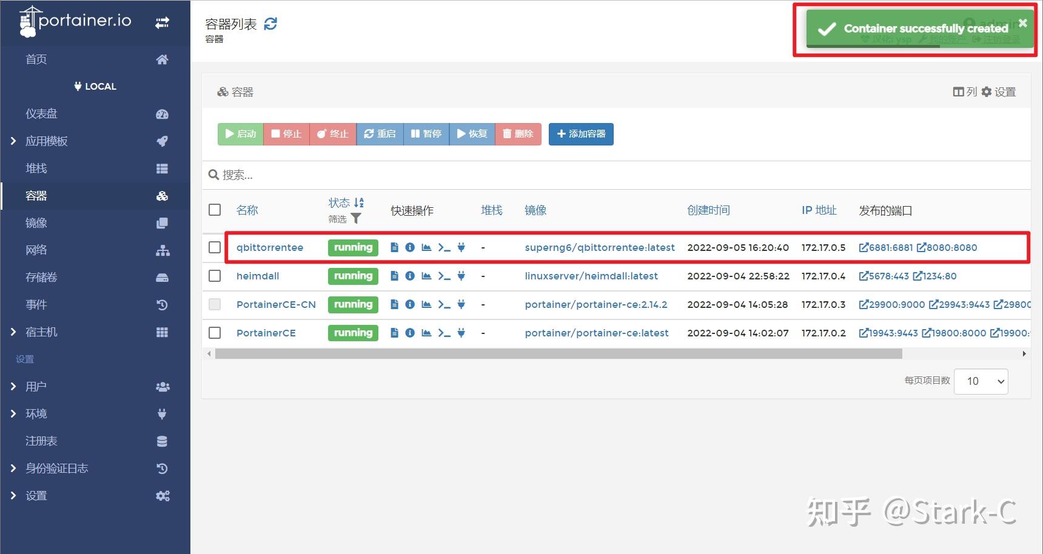This screenshot has width=1043, height=554.
Task: Check the select-all containers checkbox
Action: pos(215,210)
